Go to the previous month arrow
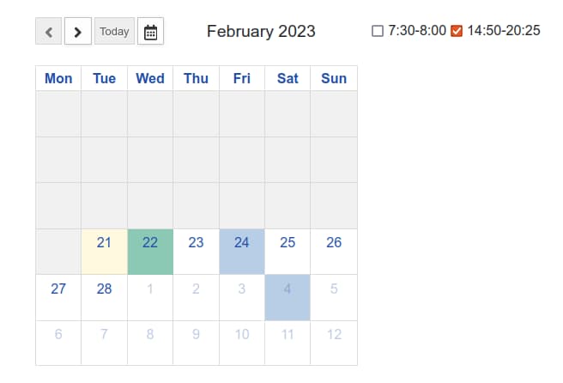The image size is (563, 383). [x=48, y=32]
